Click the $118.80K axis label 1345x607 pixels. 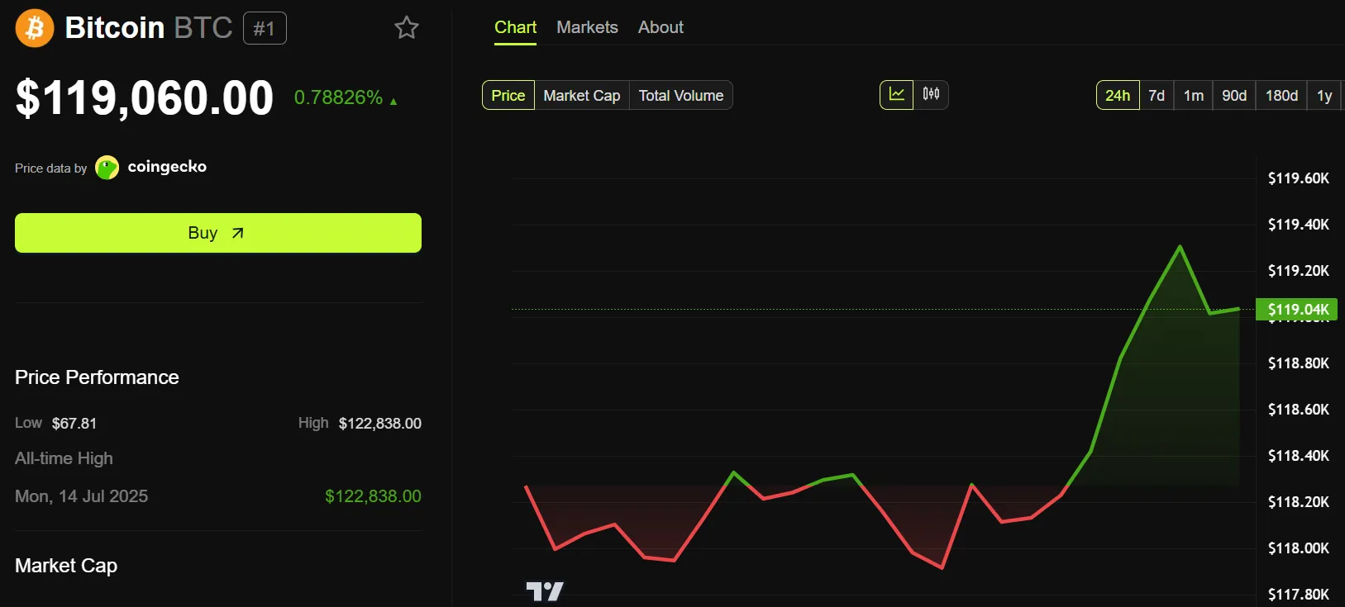point(1299,363)
